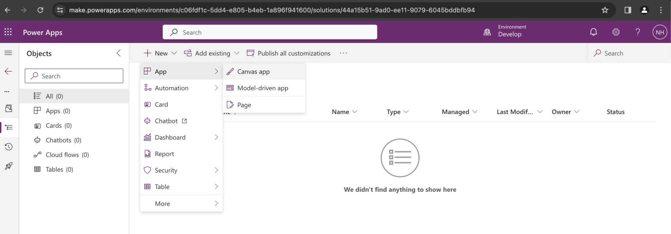Open the NH account avatar
This screenshot has height=234, width=671.
tap(660, 32)
